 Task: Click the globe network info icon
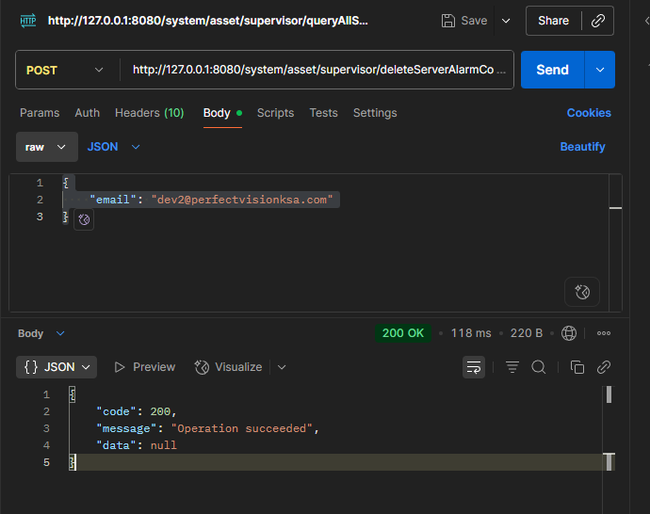[569, 333]
